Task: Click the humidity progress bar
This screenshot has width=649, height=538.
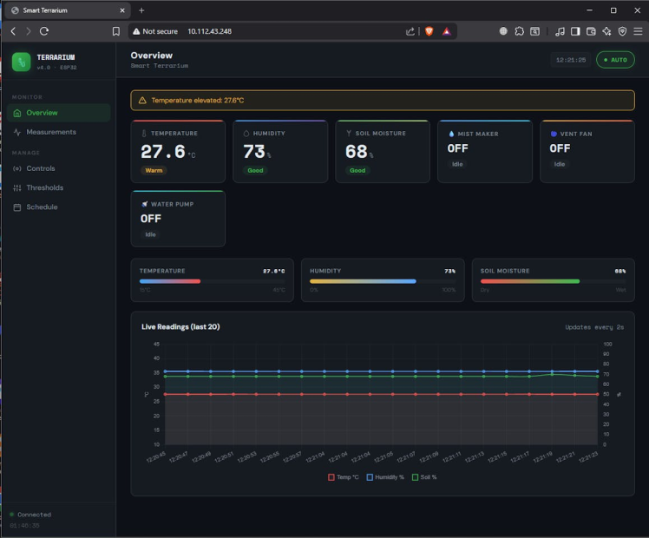Action: [x=383, y=281]
